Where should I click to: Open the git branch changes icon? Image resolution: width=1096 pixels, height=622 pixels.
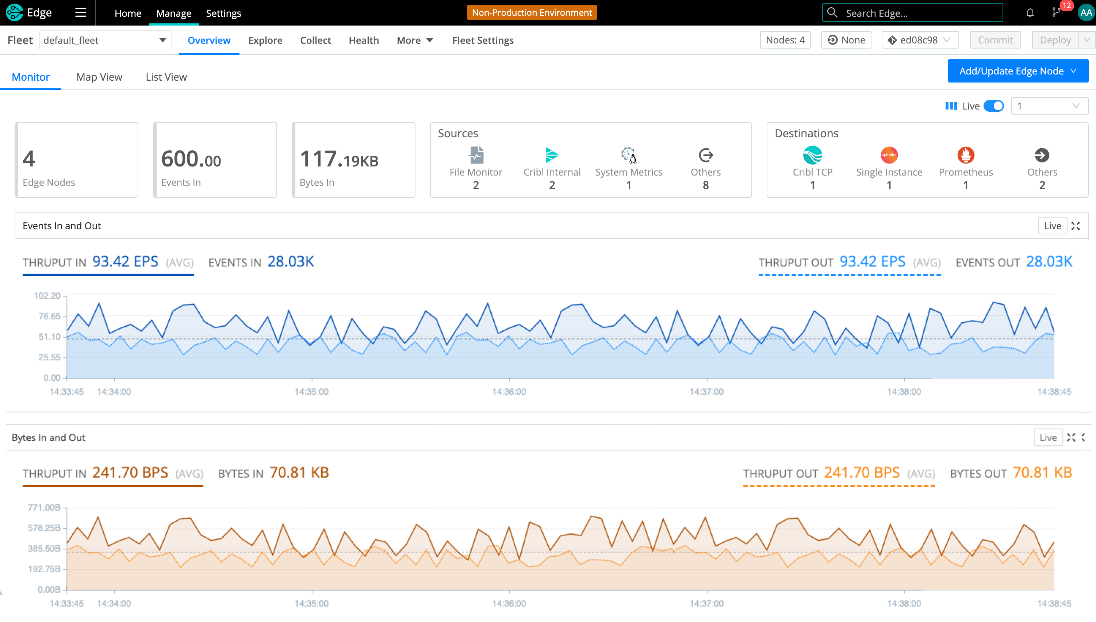click(1056, 12)
